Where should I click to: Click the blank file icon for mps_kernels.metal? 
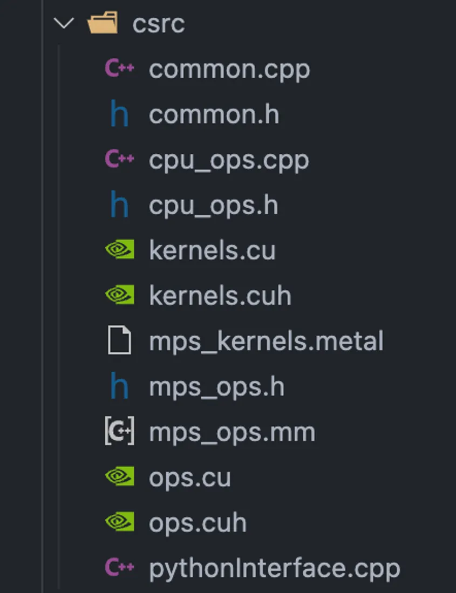[x=119, y=342]
